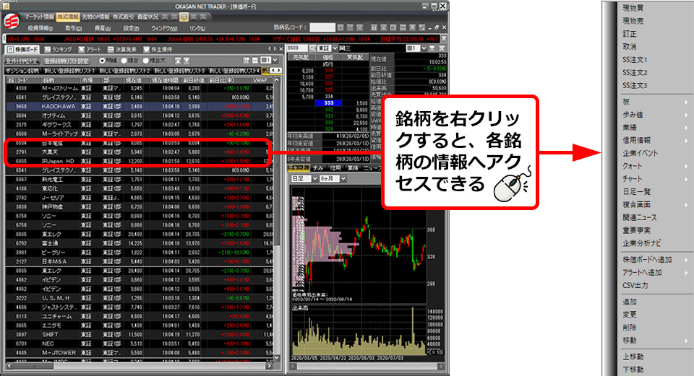Click the move-up arrow icon beside 複合大
694x376 pixels.
coord(178,60)
